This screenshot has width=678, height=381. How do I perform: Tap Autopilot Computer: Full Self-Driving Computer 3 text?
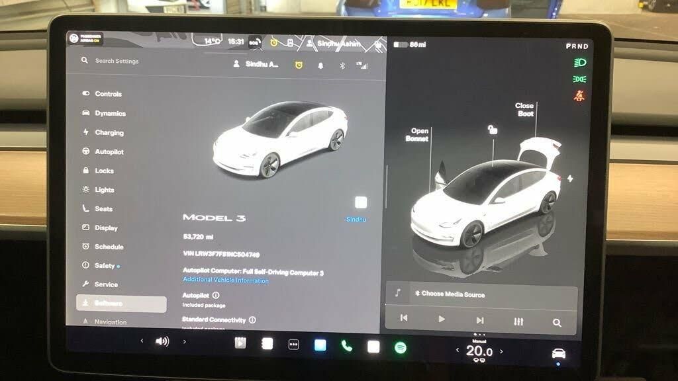click(x=253, y=272)
